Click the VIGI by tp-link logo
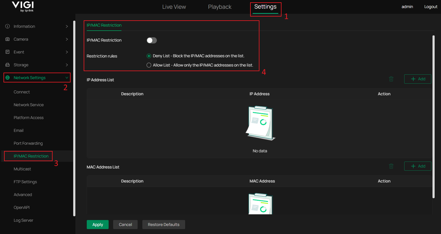Viewport: 441px width, 234px height. pos(23,6)
